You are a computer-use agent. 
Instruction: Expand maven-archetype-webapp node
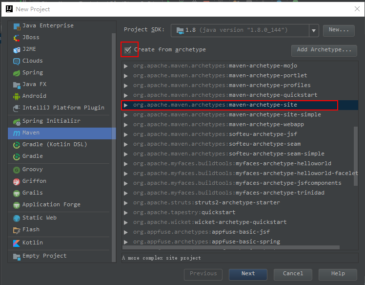(126, 125)
